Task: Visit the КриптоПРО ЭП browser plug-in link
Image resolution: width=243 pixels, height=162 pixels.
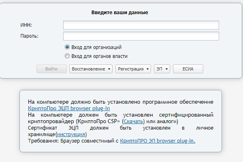Action: 158,141
